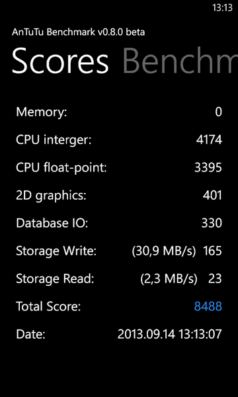Select the Memory score value 0
The height and width of the screenshot is (397, 238).
tap(219, 112)
